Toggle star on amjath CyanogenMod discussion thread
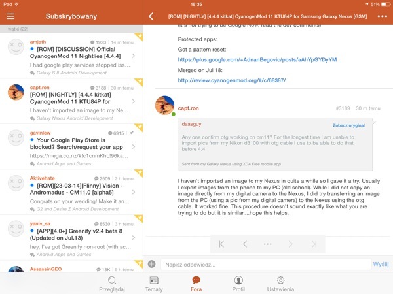Viewport: 393px width, 294px height. 139,37
